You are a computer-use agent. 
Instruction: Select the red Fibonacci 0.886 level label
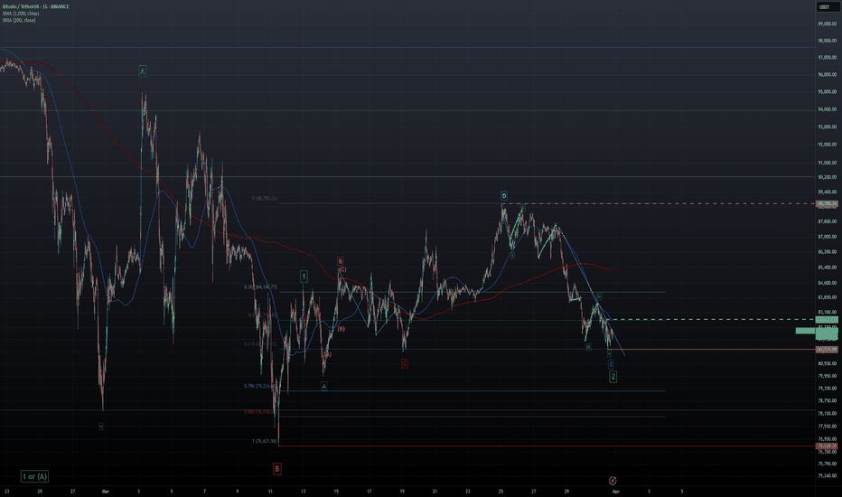[260, 411]
